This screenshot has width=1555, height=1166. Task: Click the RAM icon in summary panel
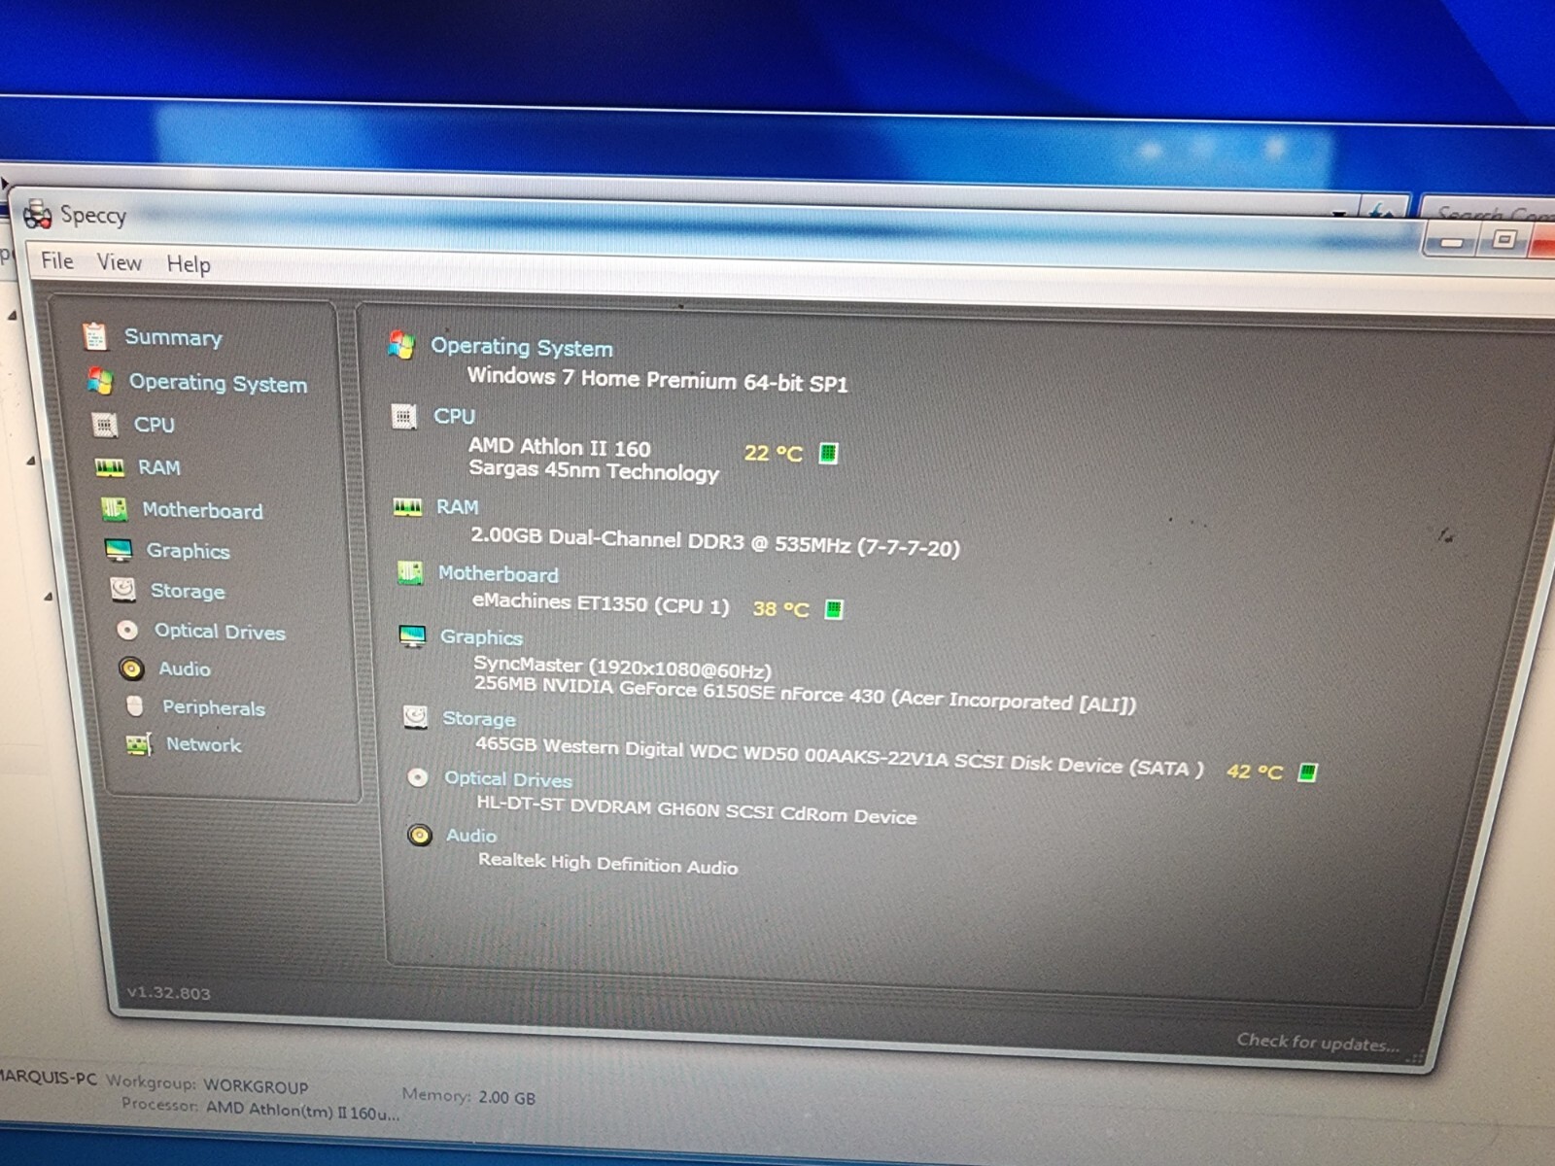(x=407, y=507)
